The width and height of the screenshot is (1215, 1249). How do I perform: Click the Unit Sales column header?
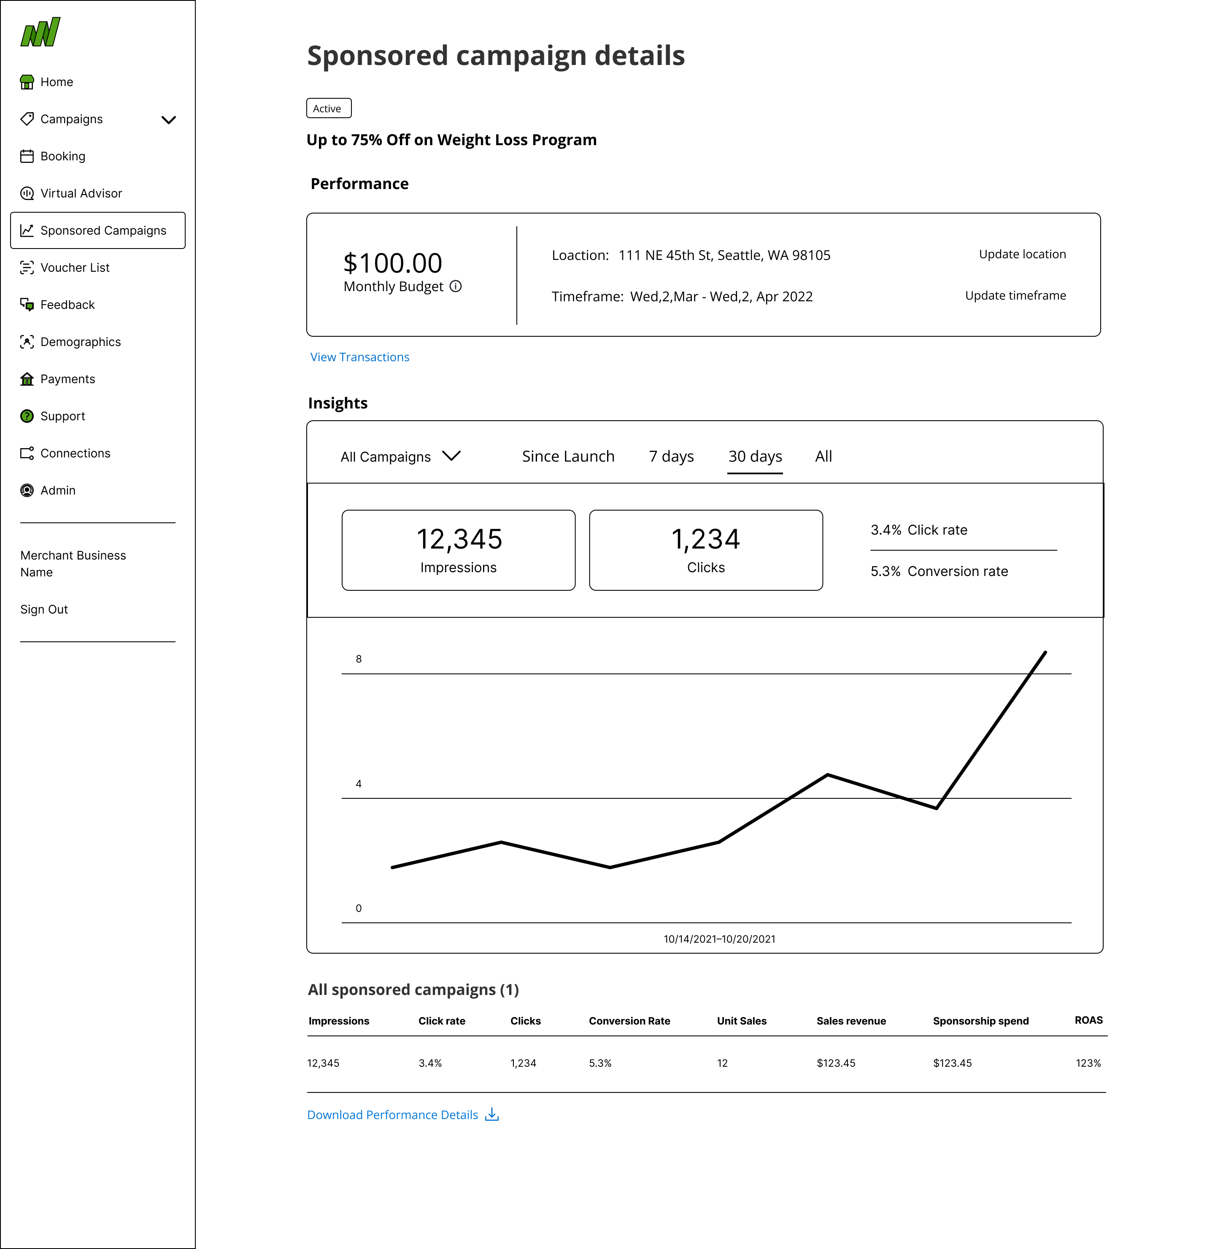pyautogui.click(x=742, y=1021)
